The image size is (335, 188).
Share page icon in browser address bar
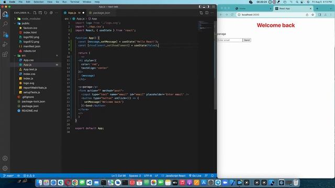(307, 15)
